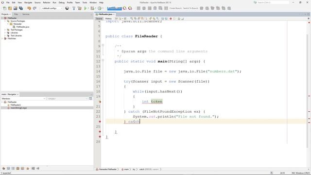Viewport: 311px width, 175px height.
Task: Click the memory usage bar
Action: tap(115, 8)
